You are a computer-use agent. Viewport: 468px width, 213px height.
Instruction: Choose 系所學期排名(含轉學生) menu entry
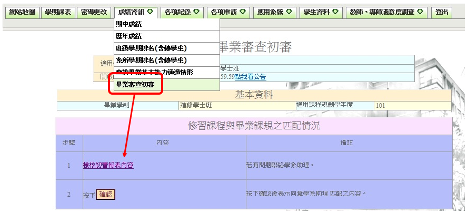(x=167, y=60)
